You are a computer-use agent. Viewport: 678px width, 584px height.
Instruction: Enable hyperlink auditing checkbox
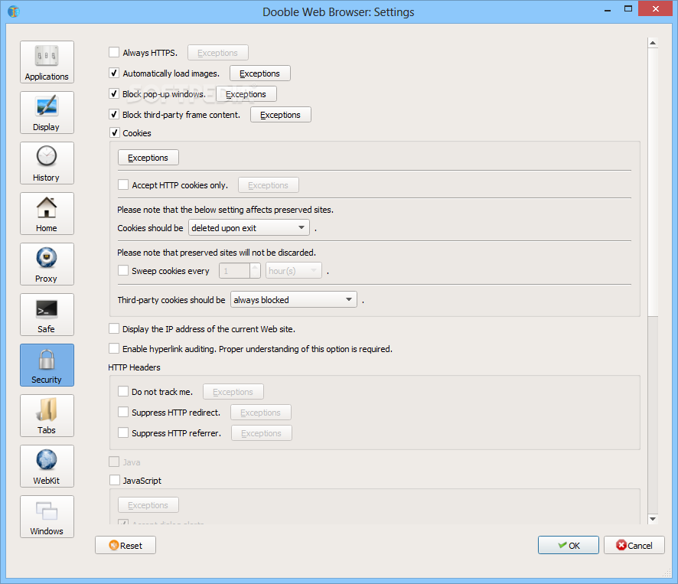coord(114,349)
